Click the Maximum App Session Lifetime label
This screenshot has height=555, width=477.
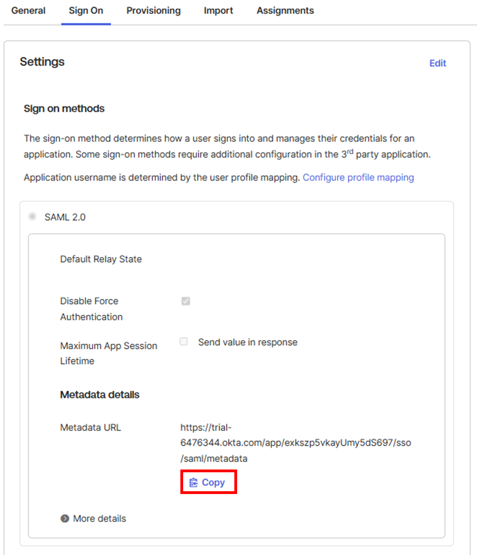(x=108, y=354)
